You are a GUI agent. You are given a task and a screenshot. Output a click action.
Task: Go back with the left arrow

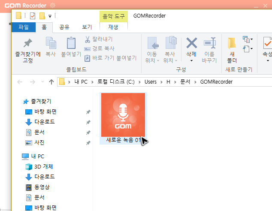(20, 82)
